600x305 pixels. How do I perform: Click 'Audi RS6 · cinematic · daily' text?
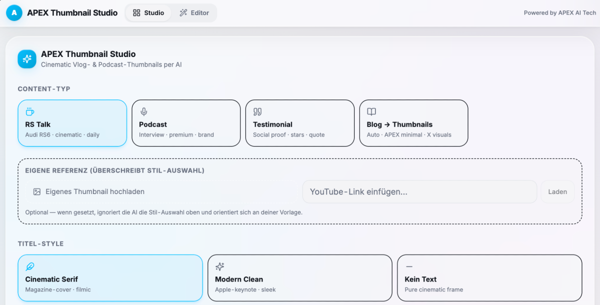click(x=62, y=134)
